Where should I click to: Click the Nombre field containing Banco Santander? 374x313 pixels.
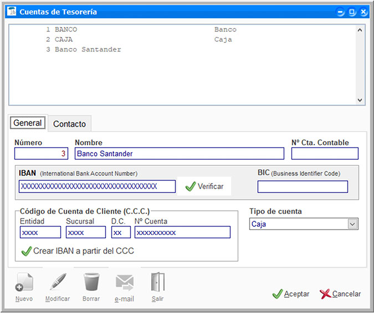click(x=180, y=153)
